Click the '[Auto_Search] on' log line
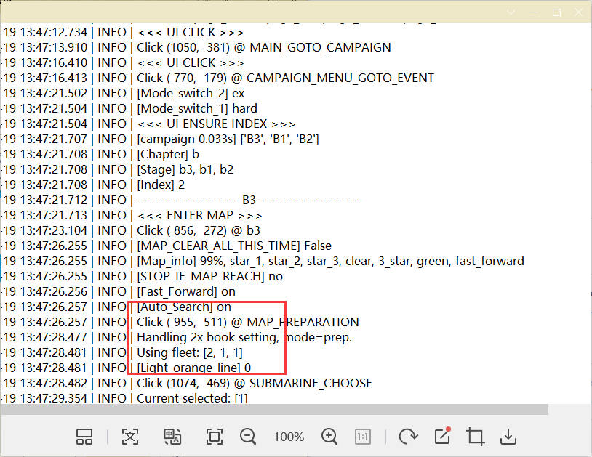The width and height of the screenshot is (592, 457). tap(184, 307)
